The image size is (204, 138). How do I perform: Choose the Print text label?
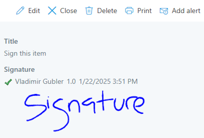tap(144, 11)
